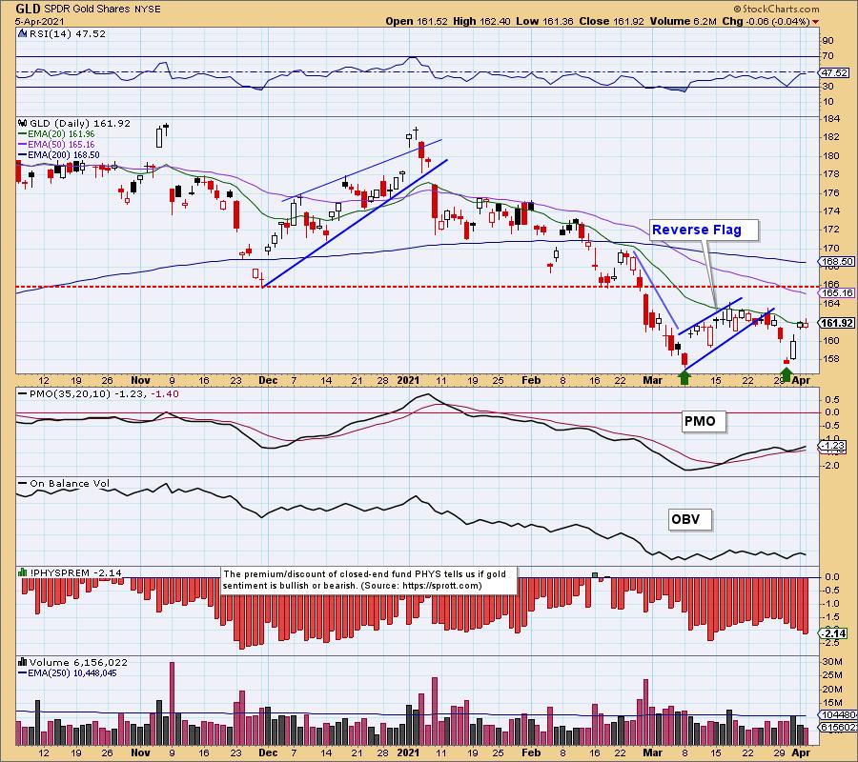Click the Chg -0.06 (-0.04%) value

click(766, 21)
